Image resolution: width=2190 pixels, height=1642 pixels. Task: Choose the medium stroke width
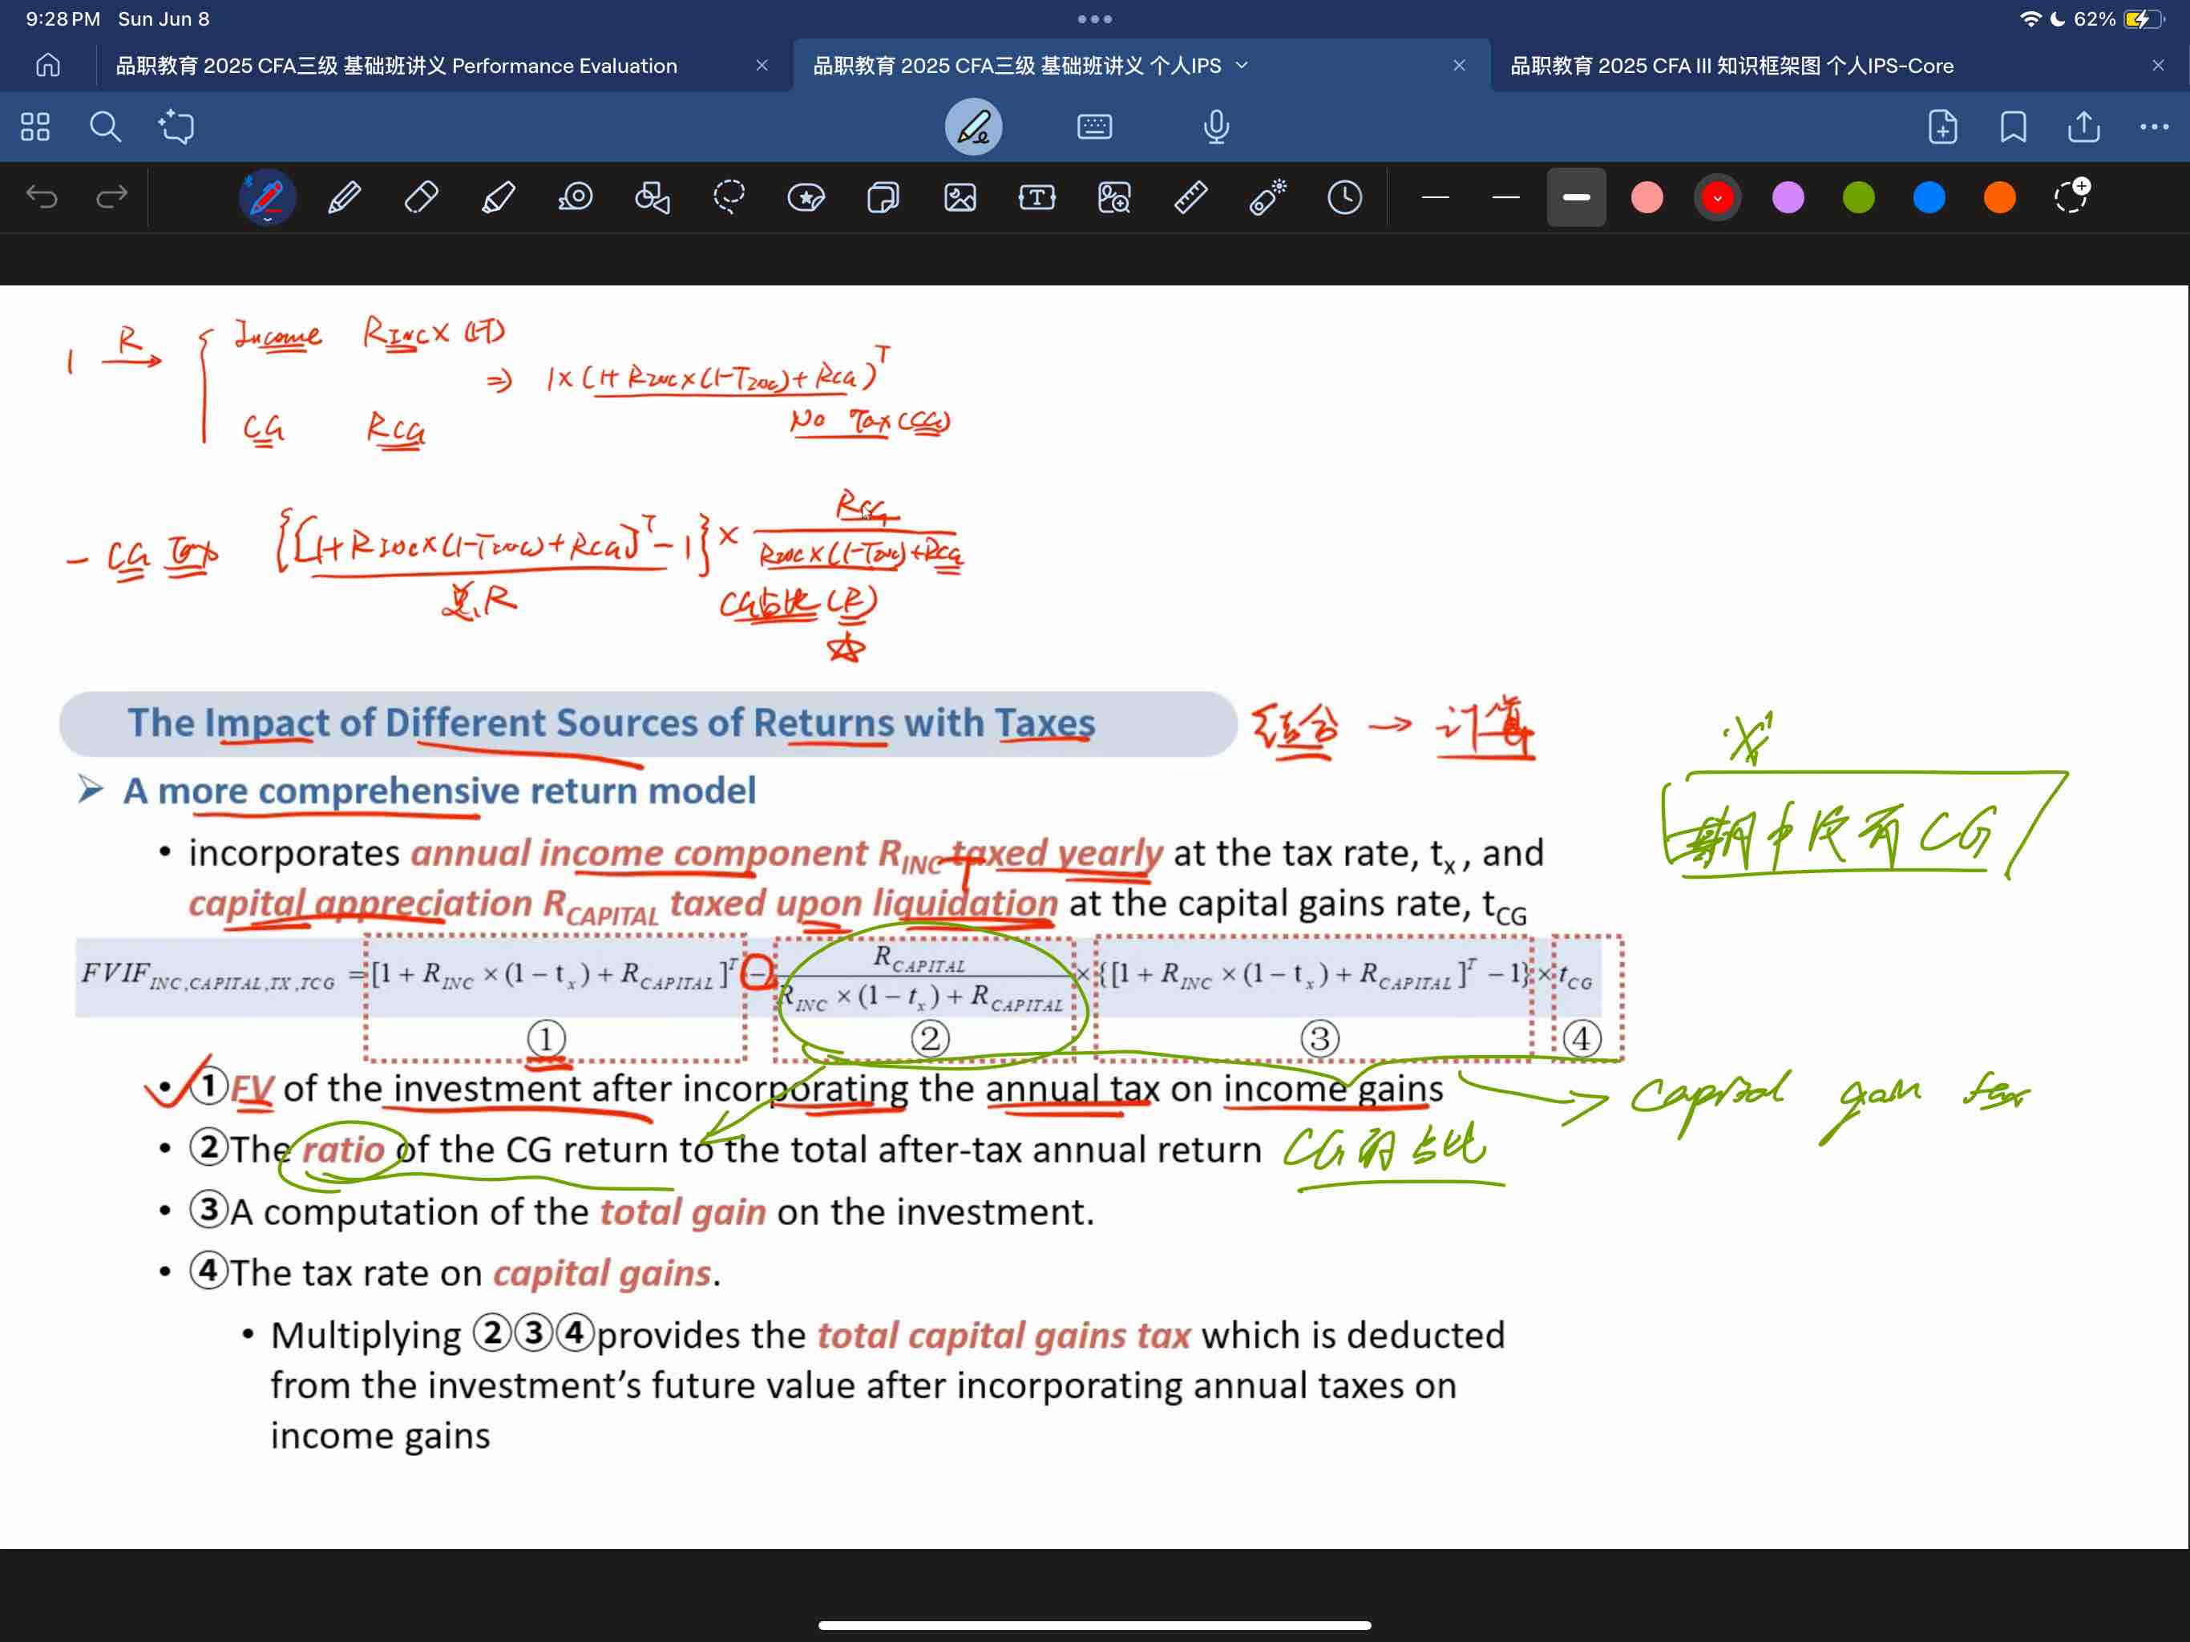(1505, 197)
